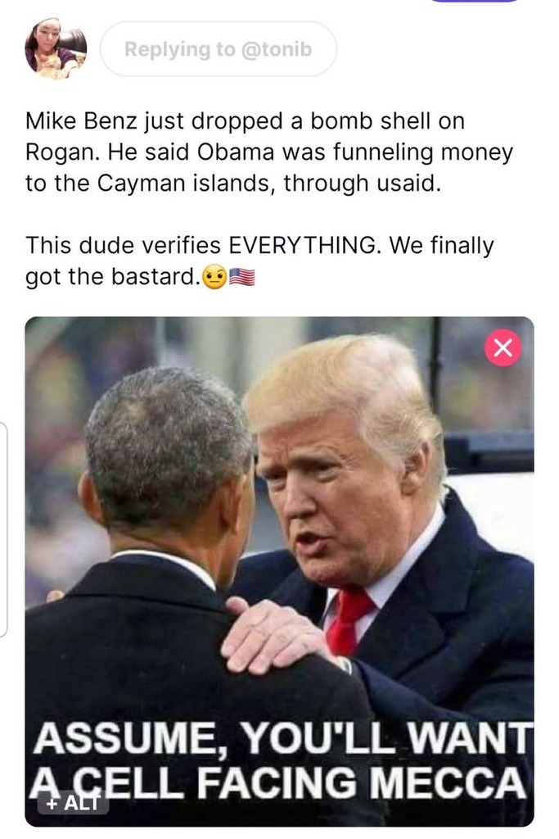The image size is (559, 839).
Task: Remove the attached image with the X
Action: pos(503,347)
